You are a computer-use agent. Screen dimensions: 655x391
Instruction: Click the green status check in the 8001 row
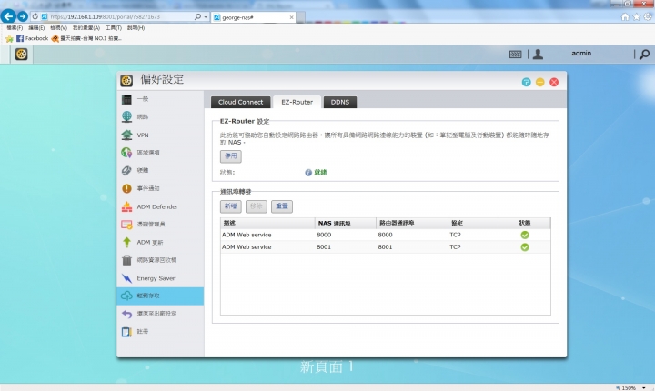tap(525, 247)
